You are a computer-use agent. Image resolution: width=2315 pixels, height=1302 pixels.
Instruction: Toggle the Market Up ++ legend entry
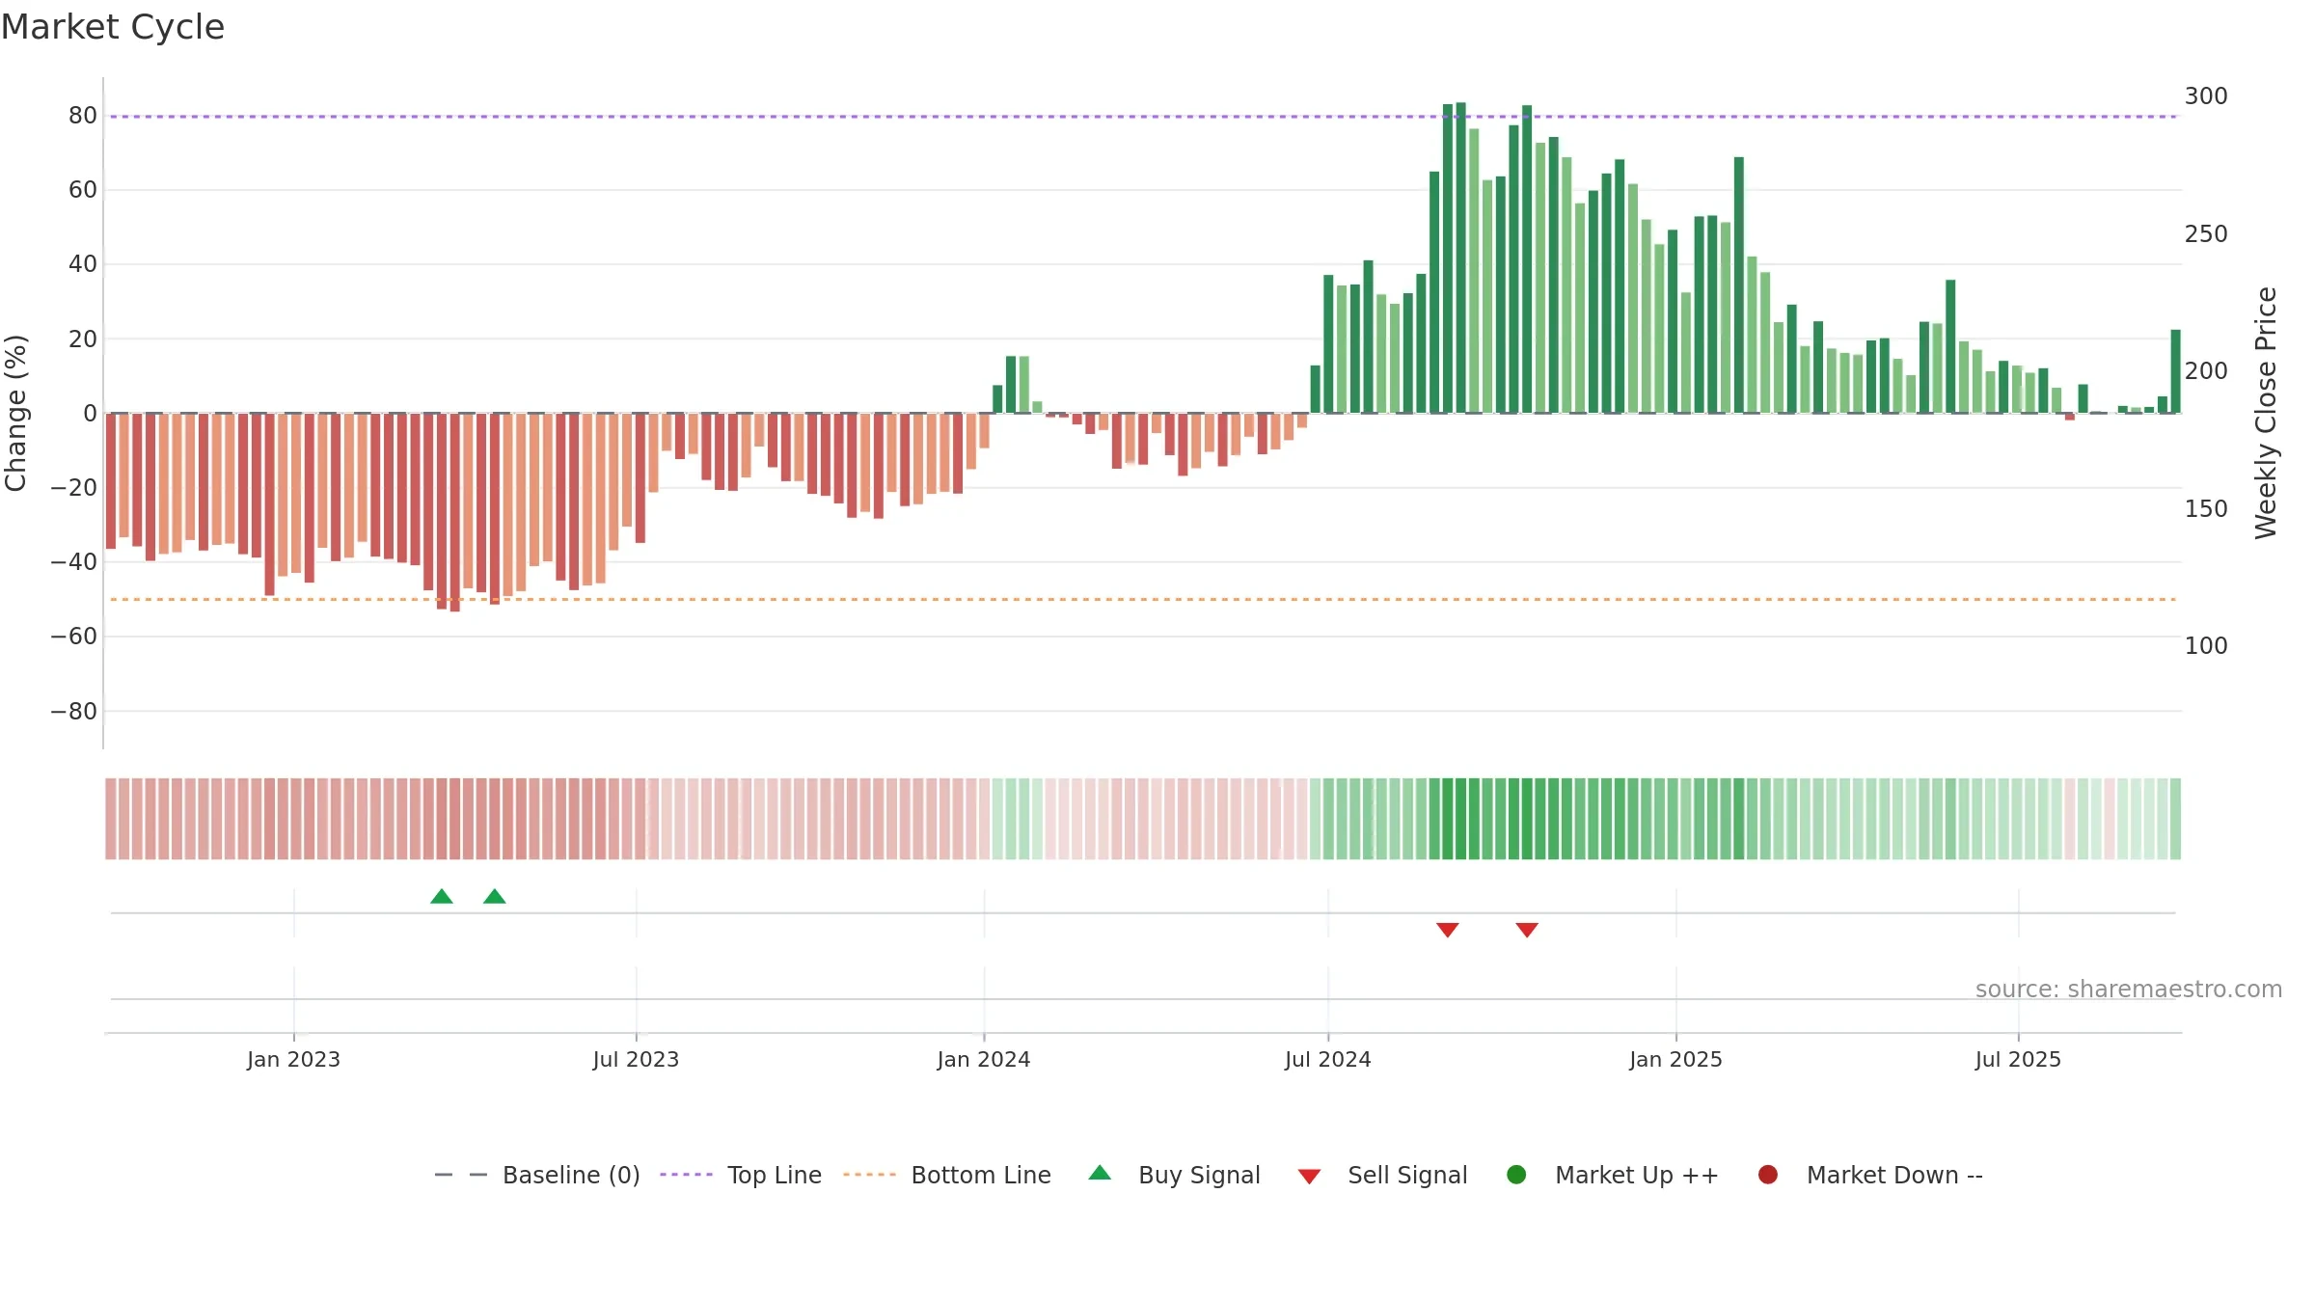click(x=1612, y=1175)
